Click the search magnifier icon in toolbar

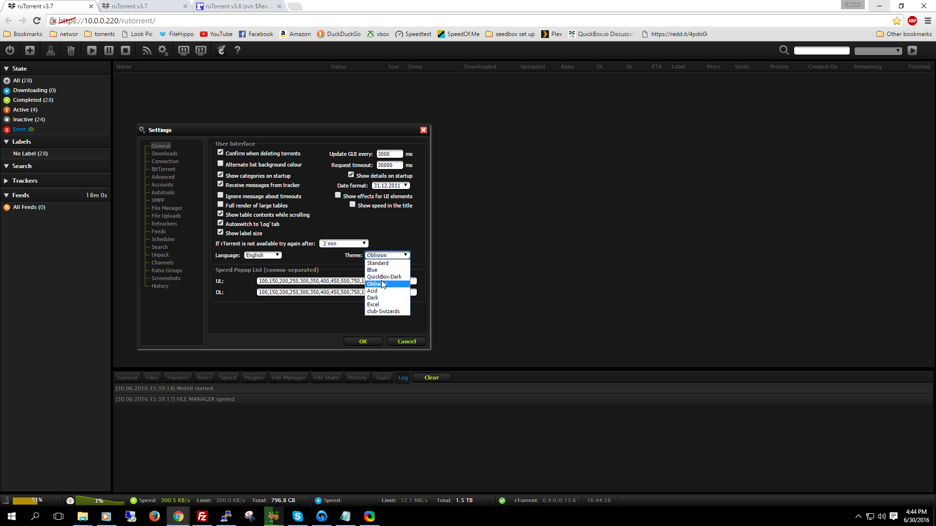pyautogui.click(x=783, y=51)
